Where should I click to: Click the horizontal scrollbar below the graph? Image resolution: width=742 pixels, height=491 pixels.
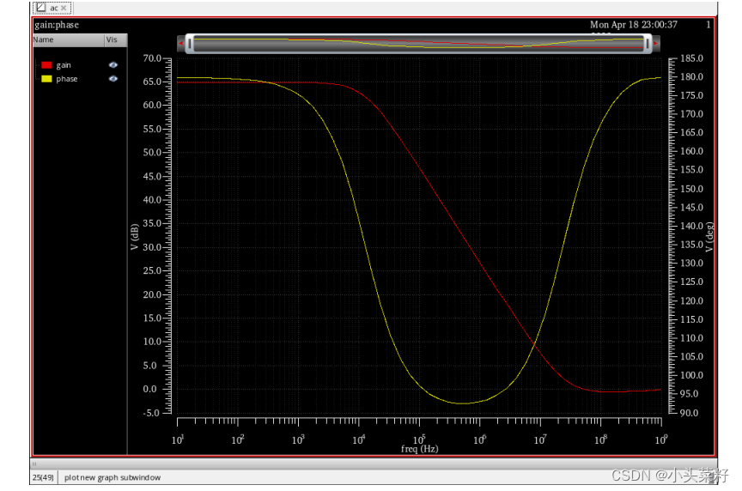[x=374, y=464]
